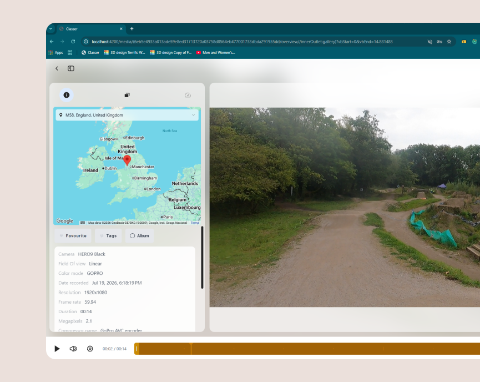The image size is (480, 382).
Task: Click resolution value 1920x1080
Action: coord(95,292)
